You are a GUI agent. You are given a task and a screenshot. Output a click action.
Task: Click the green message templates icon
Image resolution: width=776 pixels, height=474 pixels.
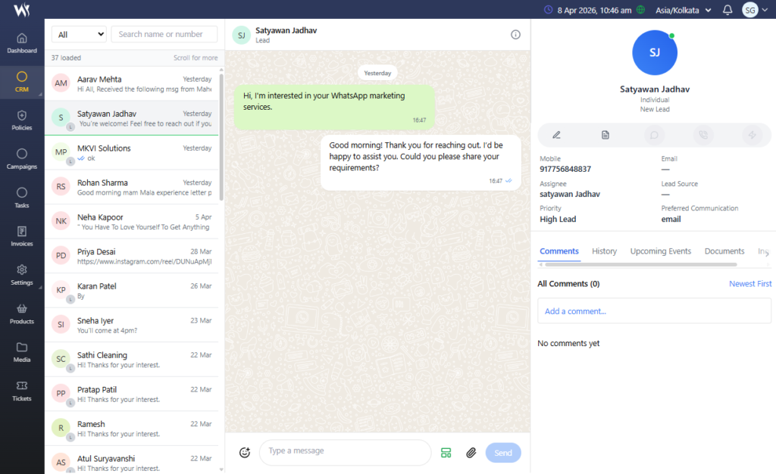pyautogui.click(x=446, y=453)
